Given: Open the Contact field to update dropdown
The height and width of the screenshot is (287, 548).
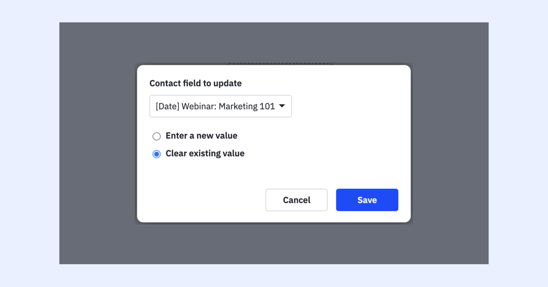Looking at the screenshot, I should 220,106.
